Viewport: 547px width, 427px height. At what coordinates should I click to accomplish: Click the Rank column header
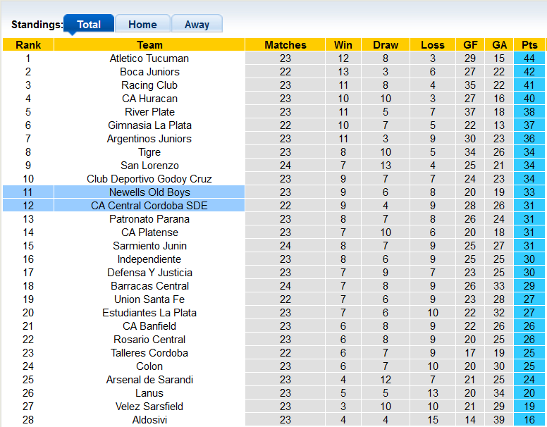pos(28,45)
